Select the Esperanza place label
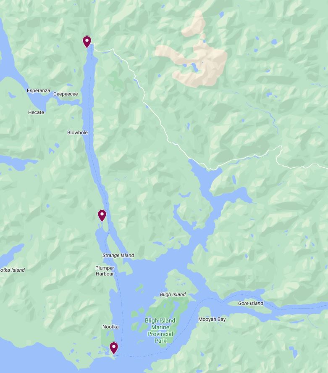The height and width of the screenshot is (373, 328). click(39, 90)
